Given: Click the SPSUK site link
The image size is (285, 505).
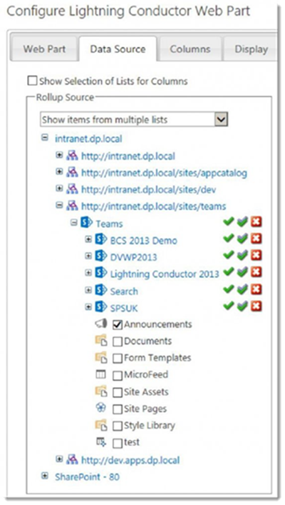Looking at the screenshot, I should pos(124,309).
